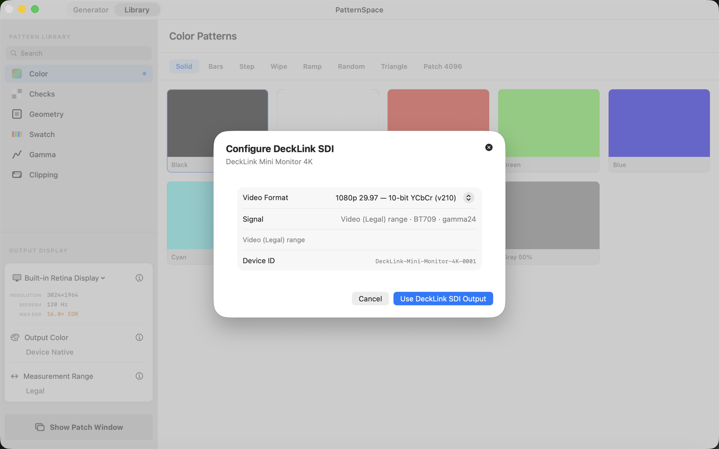Click the green zoom window button
The image size is (719, 449).
[x=35, y=9]
